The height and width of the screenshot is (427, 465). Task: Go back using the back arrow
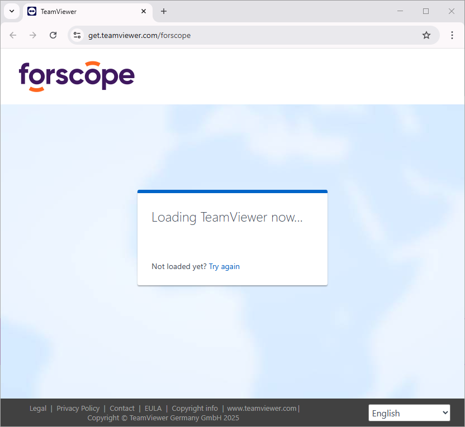click(13, 35)
